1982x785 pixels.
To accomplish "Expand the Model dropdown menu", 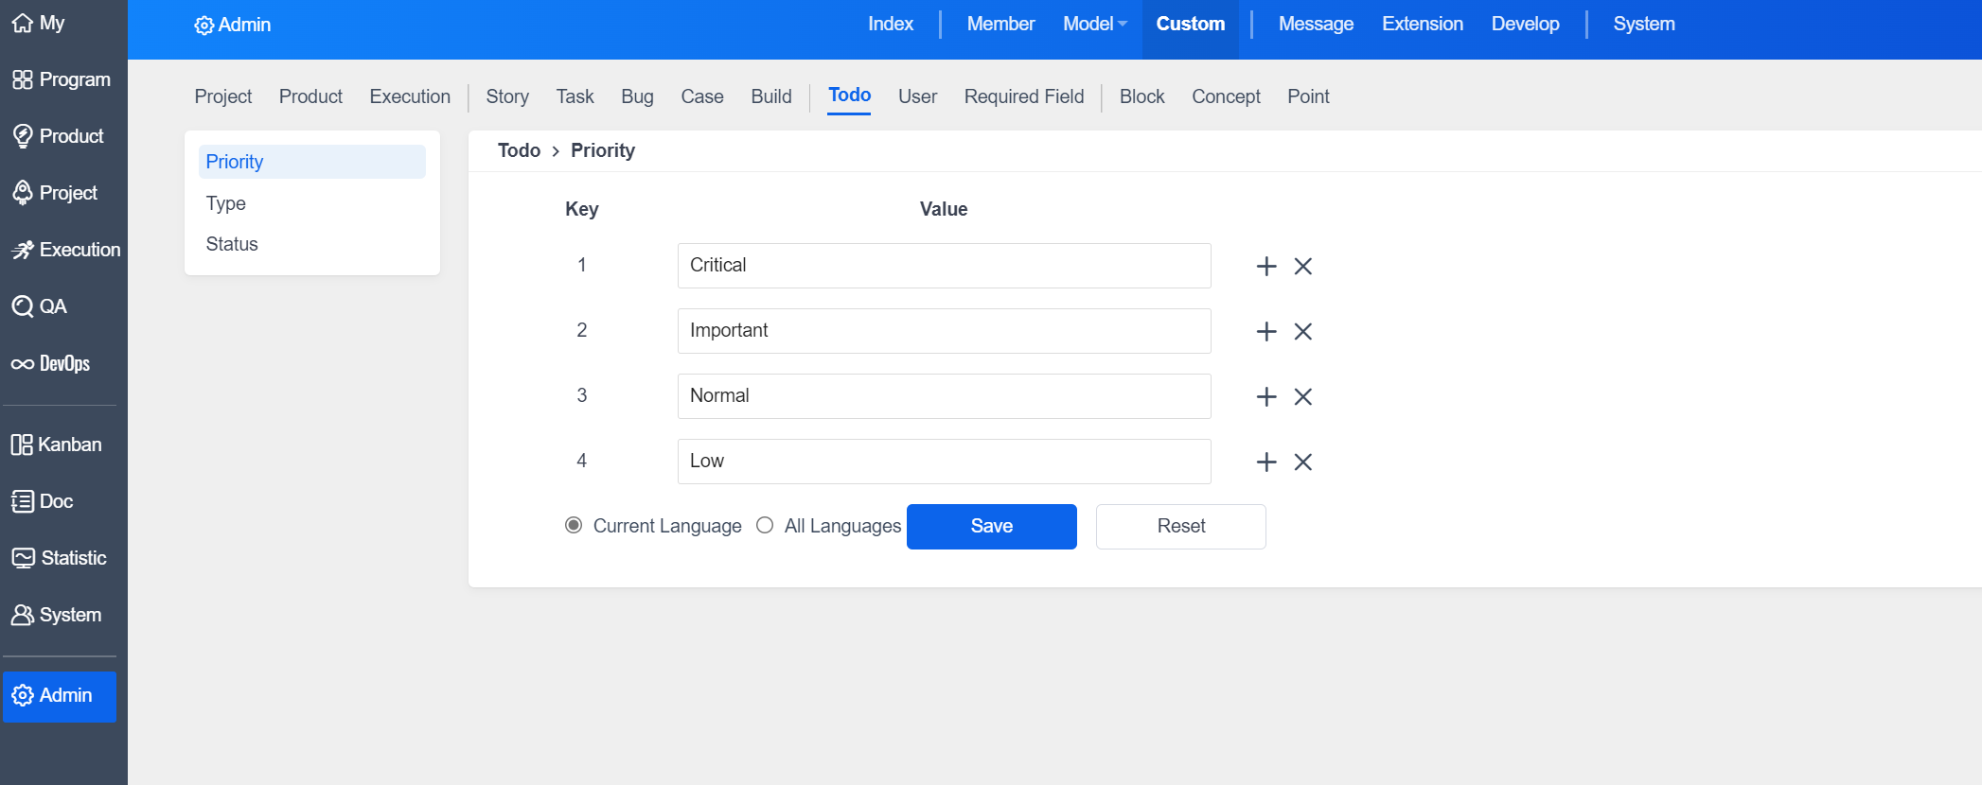I will [x=1094, y=25].
